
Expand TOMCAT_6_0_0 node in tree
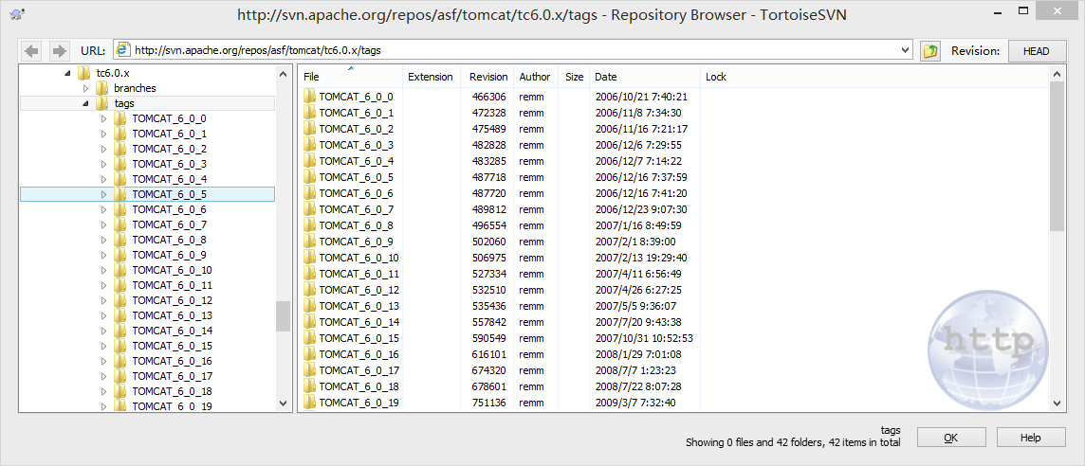tap(103, 118)
